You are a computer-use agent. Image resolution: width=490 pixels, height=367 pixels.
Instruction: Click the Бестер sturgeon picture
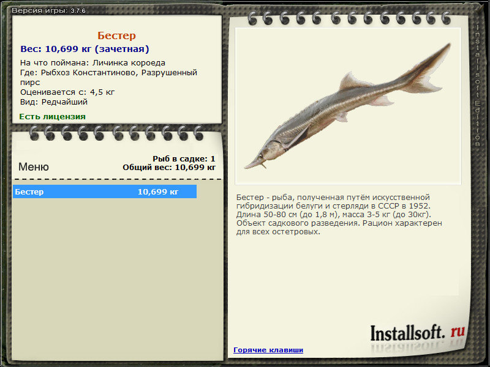click(348, 106)
